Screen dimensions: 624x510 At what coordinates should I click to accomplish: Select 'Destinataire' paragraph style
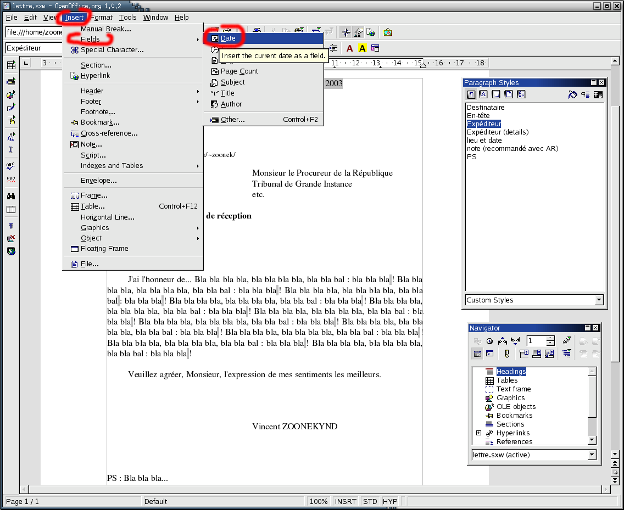pyautogui.click(x=486, y=108)
